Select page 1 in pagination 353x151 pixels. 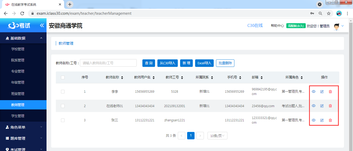[191, 136]
